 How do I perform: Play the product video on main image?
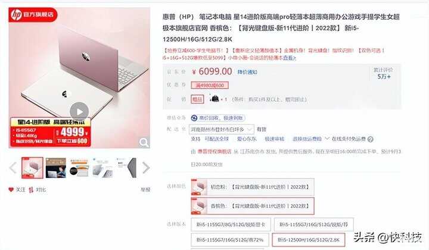point(79,111)
